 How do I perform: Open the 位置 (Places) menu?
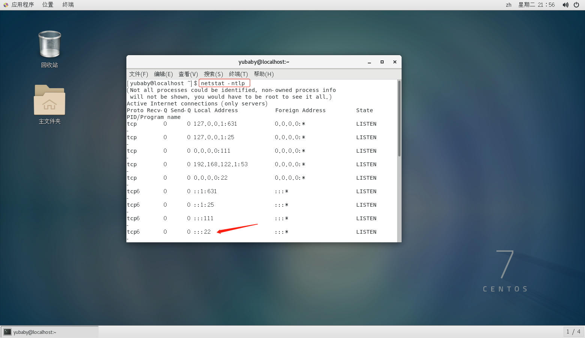(48, 5)
